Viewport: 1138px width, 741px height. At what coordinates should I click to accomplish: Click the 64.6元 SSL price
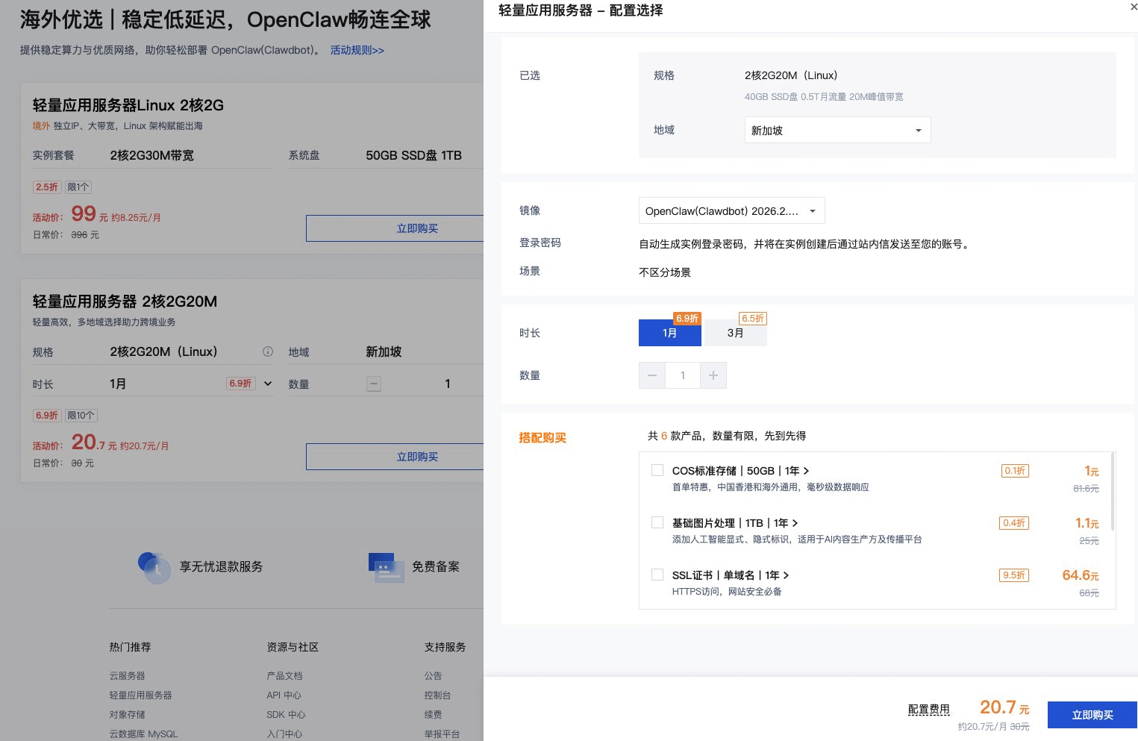click(1081, 575)
